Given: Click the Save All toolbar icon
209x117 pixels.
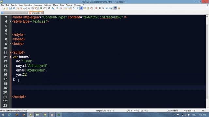Looking at the screenshot, I should [x=14, y=8].
